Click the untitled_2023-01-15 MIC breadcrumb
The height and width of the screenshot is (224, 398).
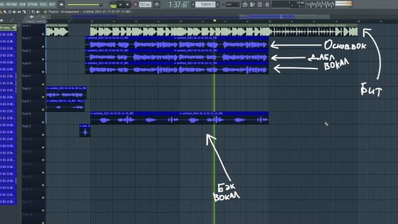click(x=107, y=12)
